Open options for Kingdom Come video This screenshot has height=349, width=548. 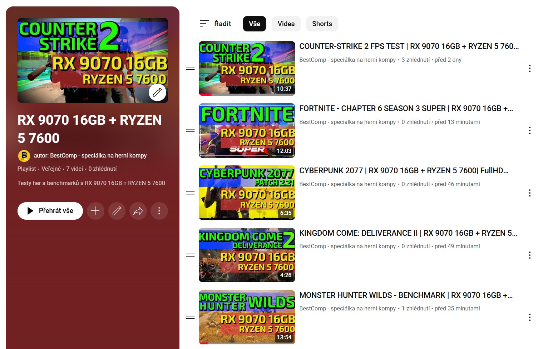coord(529,255)
